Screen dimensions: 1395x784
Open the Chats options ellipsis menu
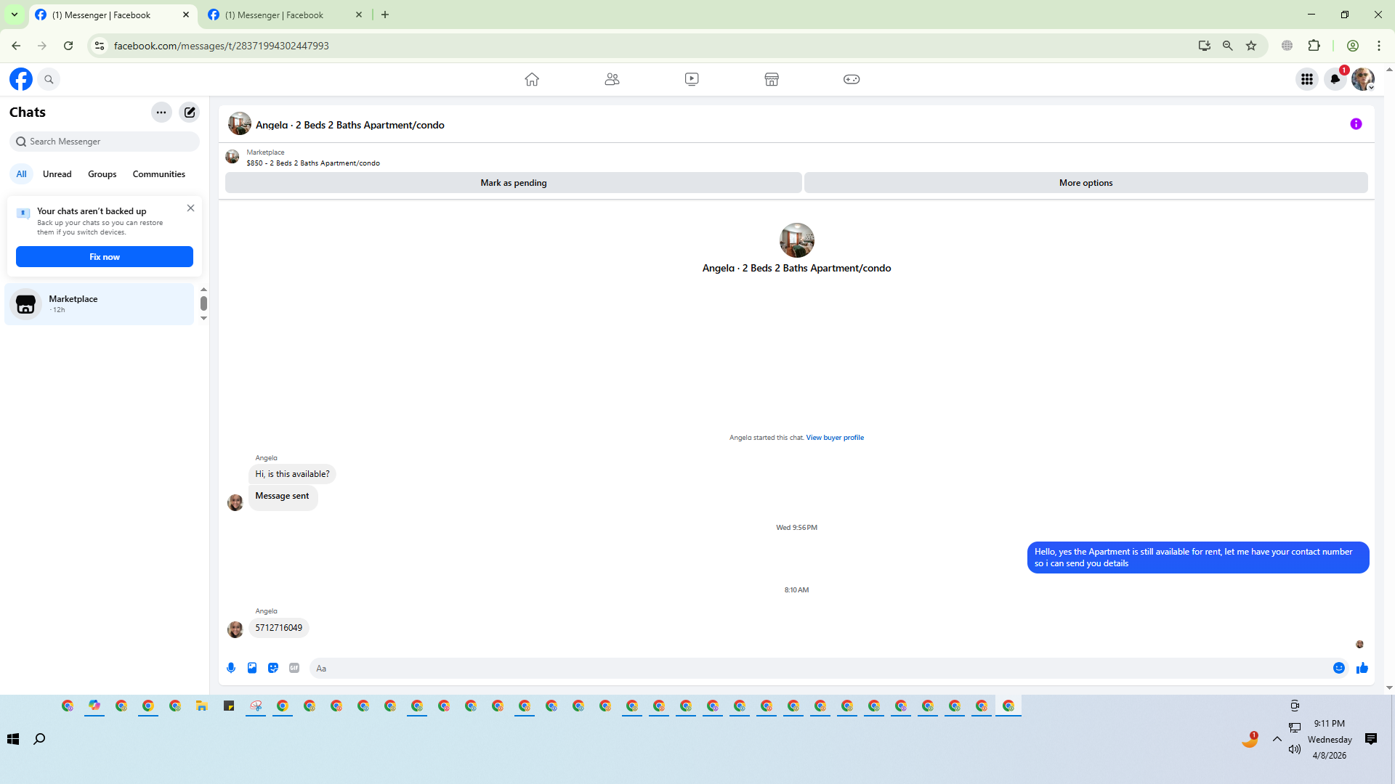(161, 113)
